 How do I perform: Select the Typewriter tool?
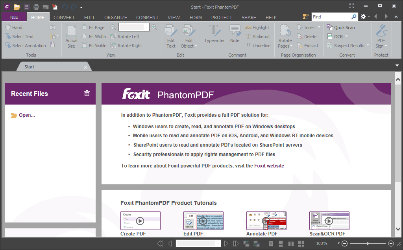pyautogui.click(x=214, y=34)
